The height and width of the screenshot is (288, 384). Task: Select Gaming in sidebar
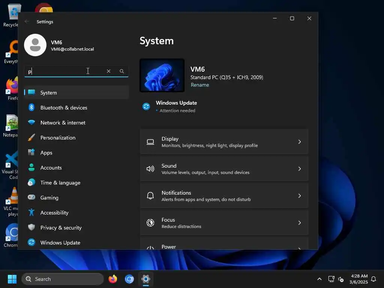tap(76, 197)
